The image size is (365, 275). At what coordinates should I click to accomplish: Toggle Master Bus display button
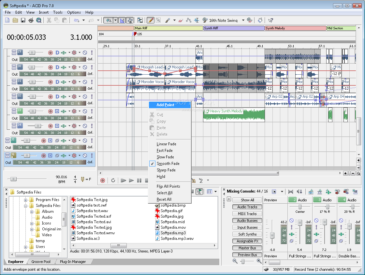click(247, 248)
